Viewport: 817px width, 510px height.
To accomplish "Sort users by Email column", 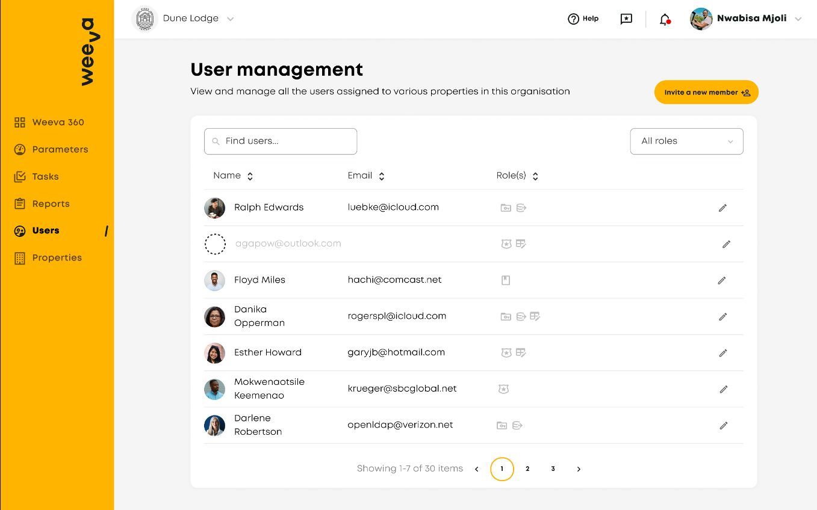I will click(381, 176).
